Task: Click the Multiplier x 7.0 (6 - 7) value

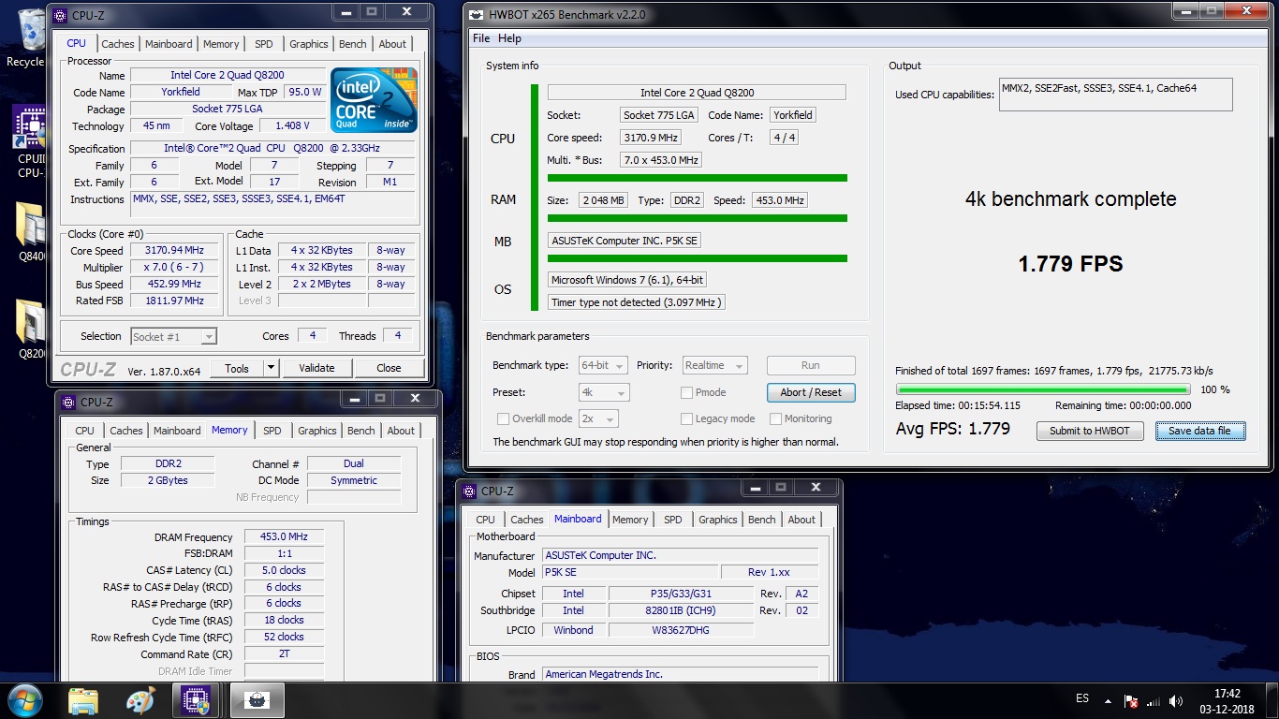Action: tap(175, 268)
